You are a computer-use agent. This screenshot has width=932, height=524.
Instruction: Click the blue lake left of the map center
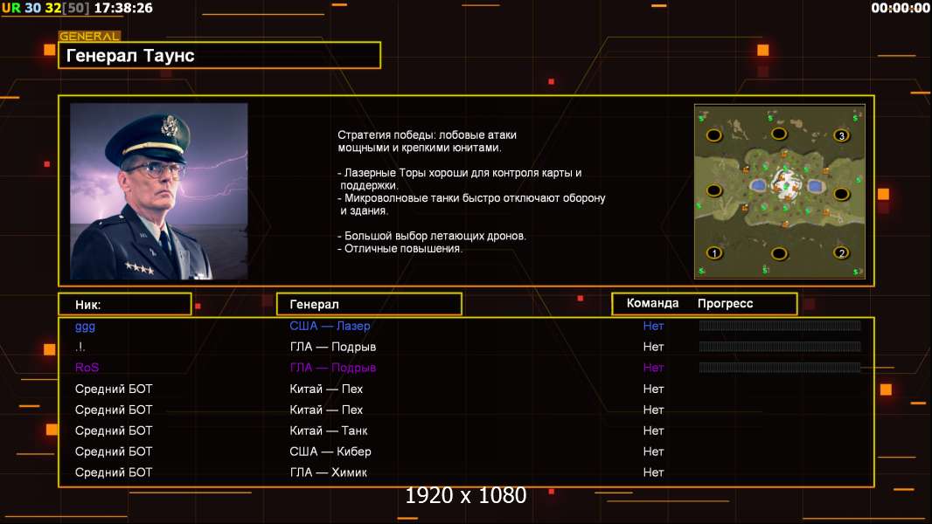(x=758, y=186)
